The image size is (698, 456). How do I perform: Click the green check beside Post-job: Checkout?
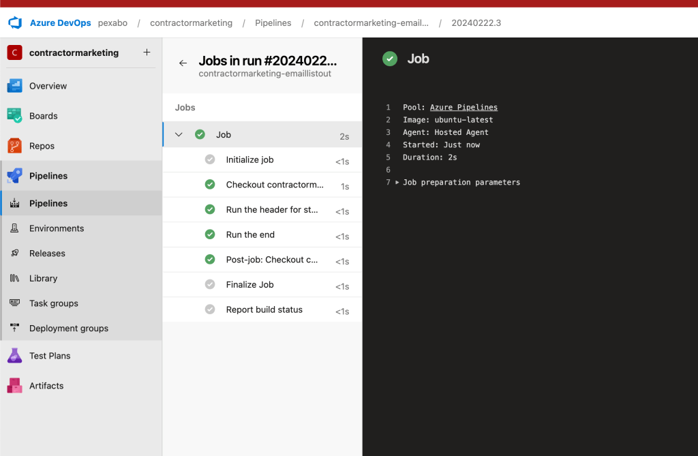(210, 259)
